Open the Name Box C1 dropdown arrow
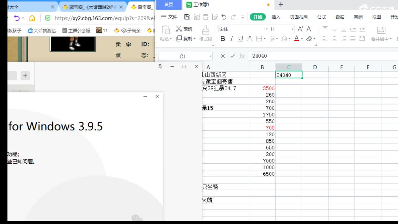 click(x=211, y=56)
